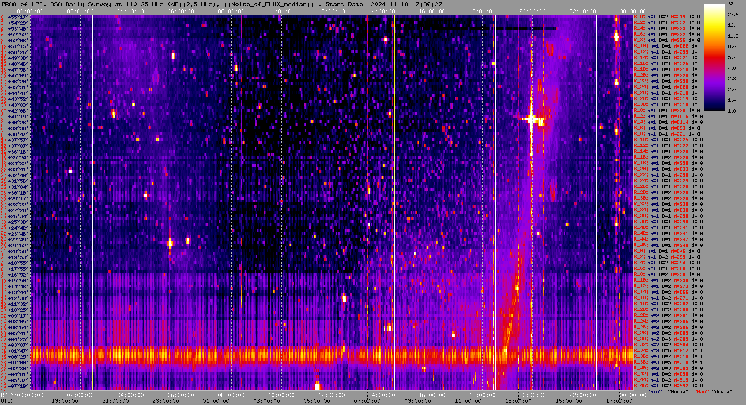Click the '^Media^' legend label
Screen dimensions: 746x405
click(x=678, y=392)
